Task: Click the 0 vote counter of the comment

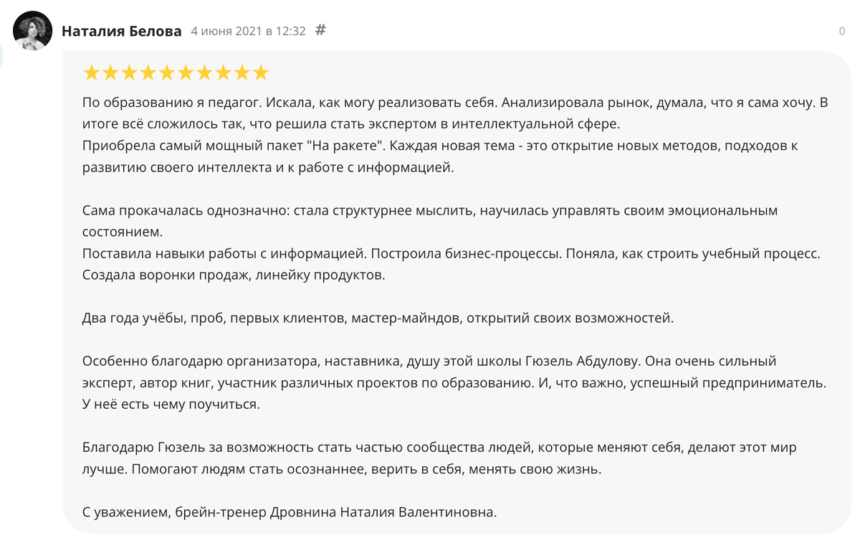Action: point(842,31)
